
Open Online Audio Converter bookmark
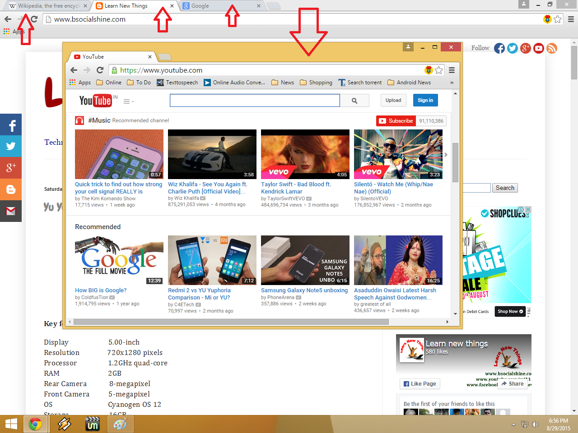click(234, 83)
